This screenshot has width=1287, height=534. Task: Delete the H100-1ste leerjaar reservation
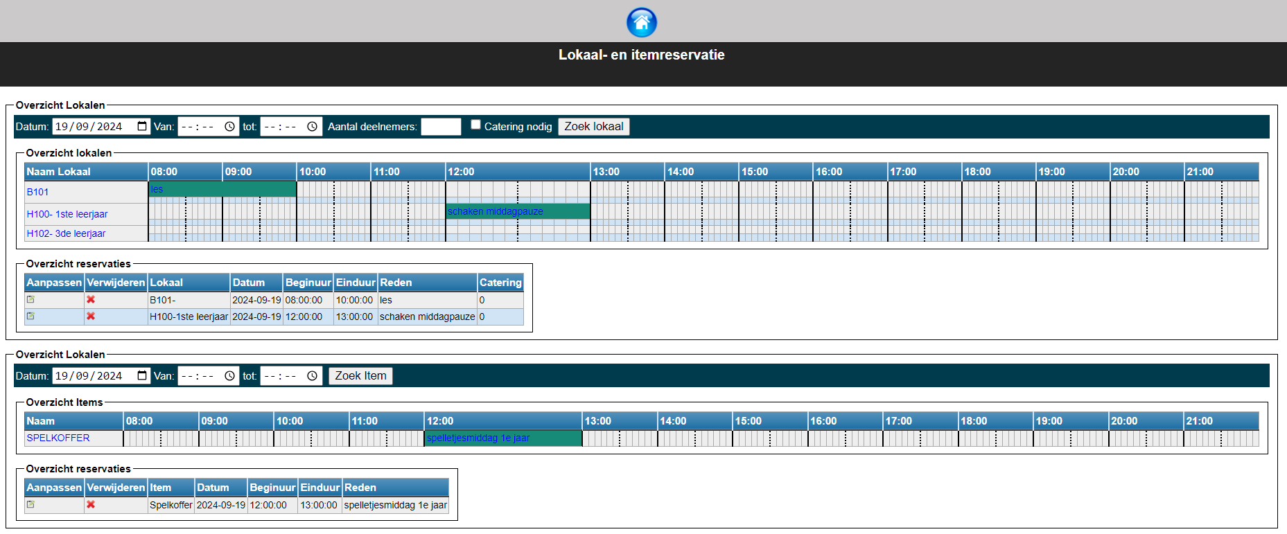(91, 317)
